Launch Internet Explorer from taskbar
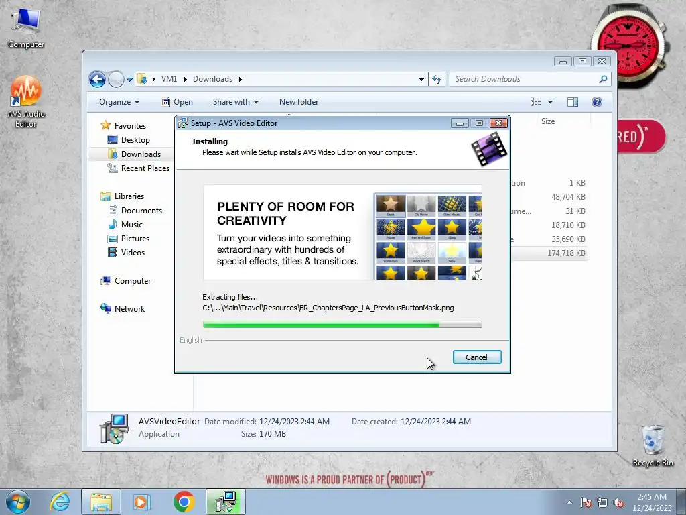The width and height of the screenshot is (686, 515). click(60, 502)
